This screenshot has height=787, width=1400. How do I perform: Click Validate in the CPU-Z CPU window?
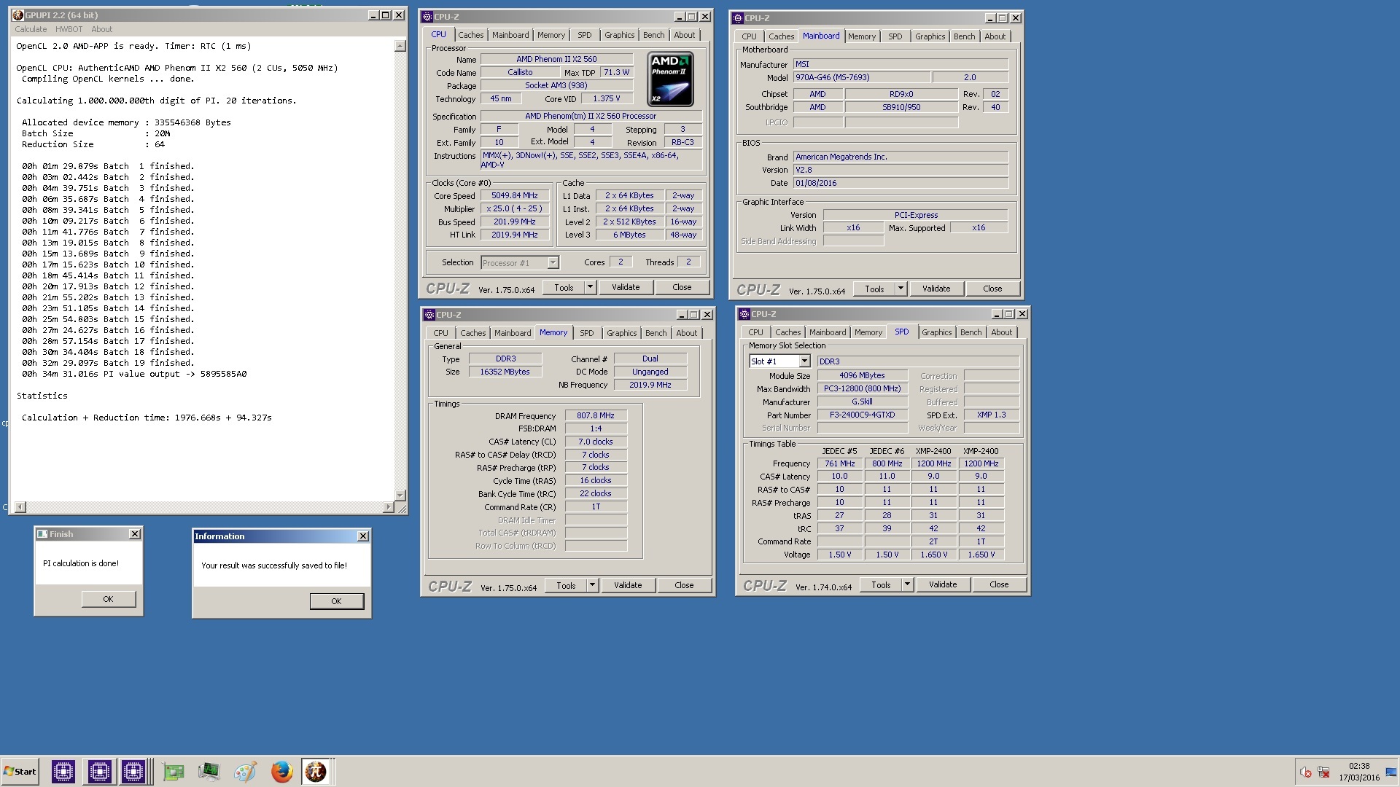(626, 288)
